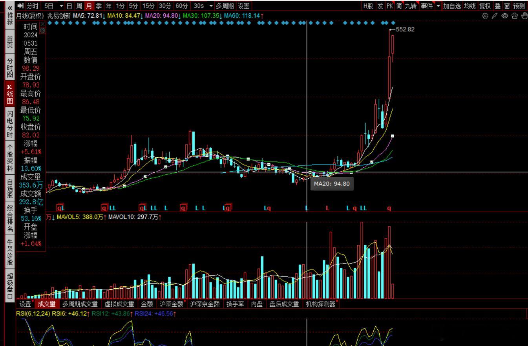Click 窗 window button

(x=507, y=6)
